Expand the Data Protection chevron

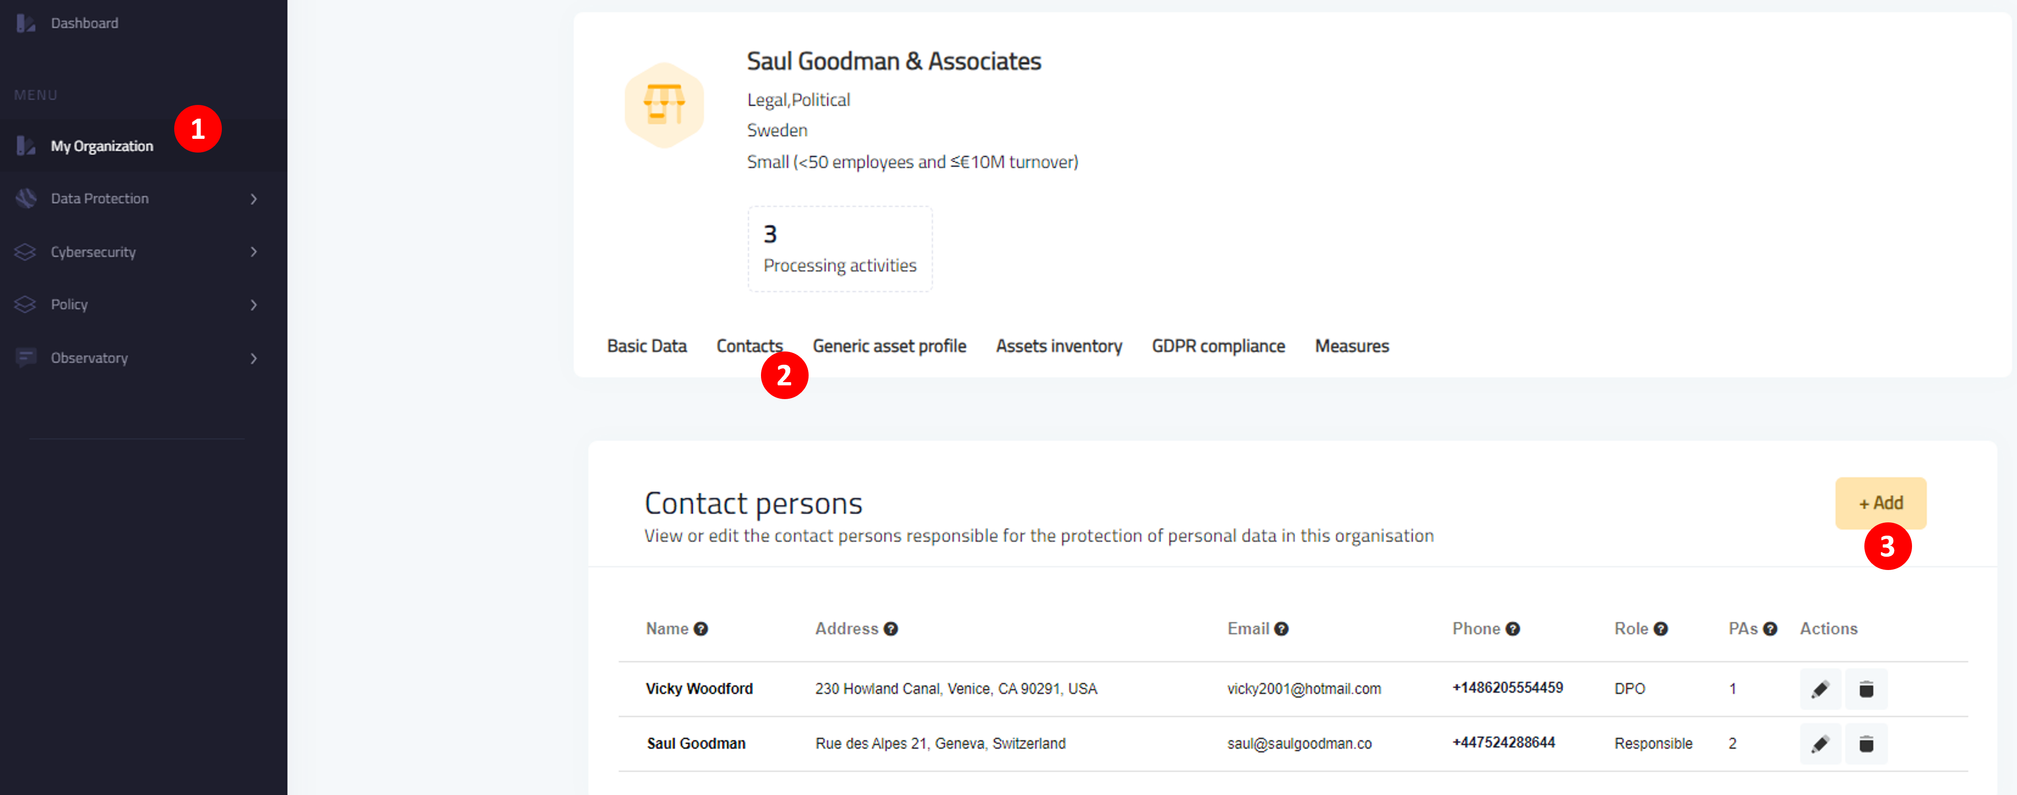pos(254,199)
